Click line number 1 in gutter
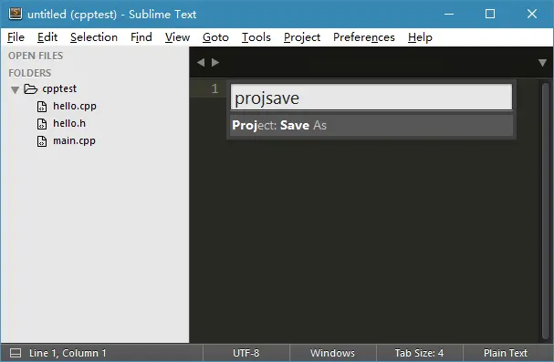 (214, 88)
